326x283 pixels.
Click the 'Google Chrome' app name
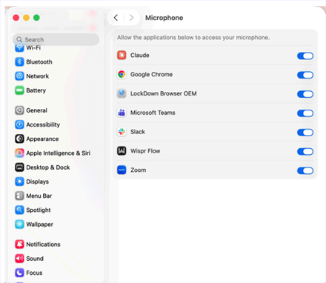click(x=151, y=74)
